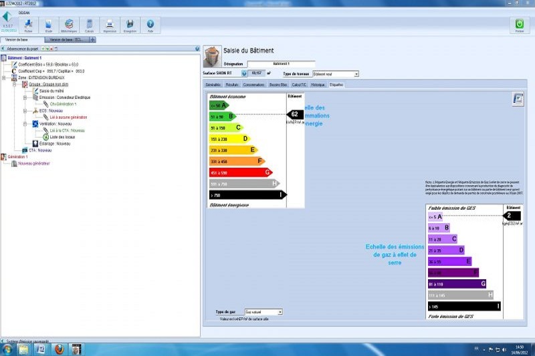Screen dimensions: 535x356
Task: Click the teal application logo icon
Action: (7, 17)
